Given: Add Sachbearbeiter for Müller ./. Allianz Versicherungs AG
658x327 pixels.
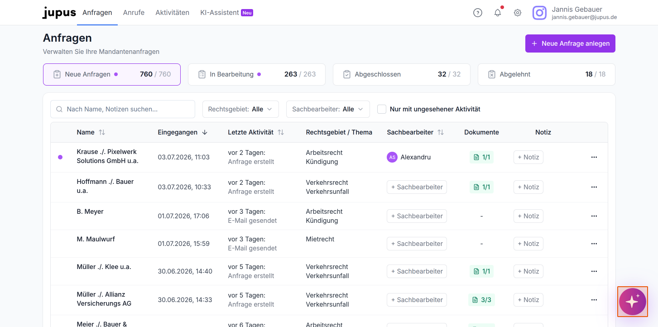Looking at the screenshot, I should coord(417,300).
